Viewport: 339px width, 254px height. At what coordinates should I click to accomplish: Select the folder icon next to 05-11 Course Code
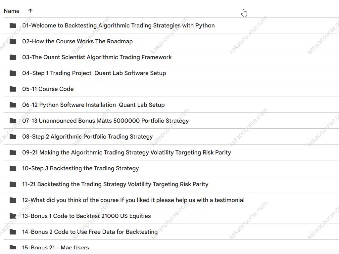point(13,89)
